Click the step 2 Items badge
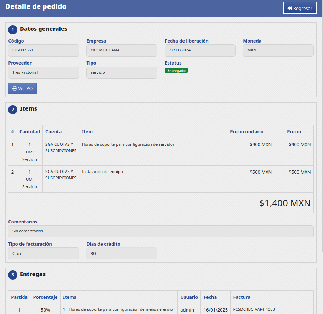 [12, 110]
